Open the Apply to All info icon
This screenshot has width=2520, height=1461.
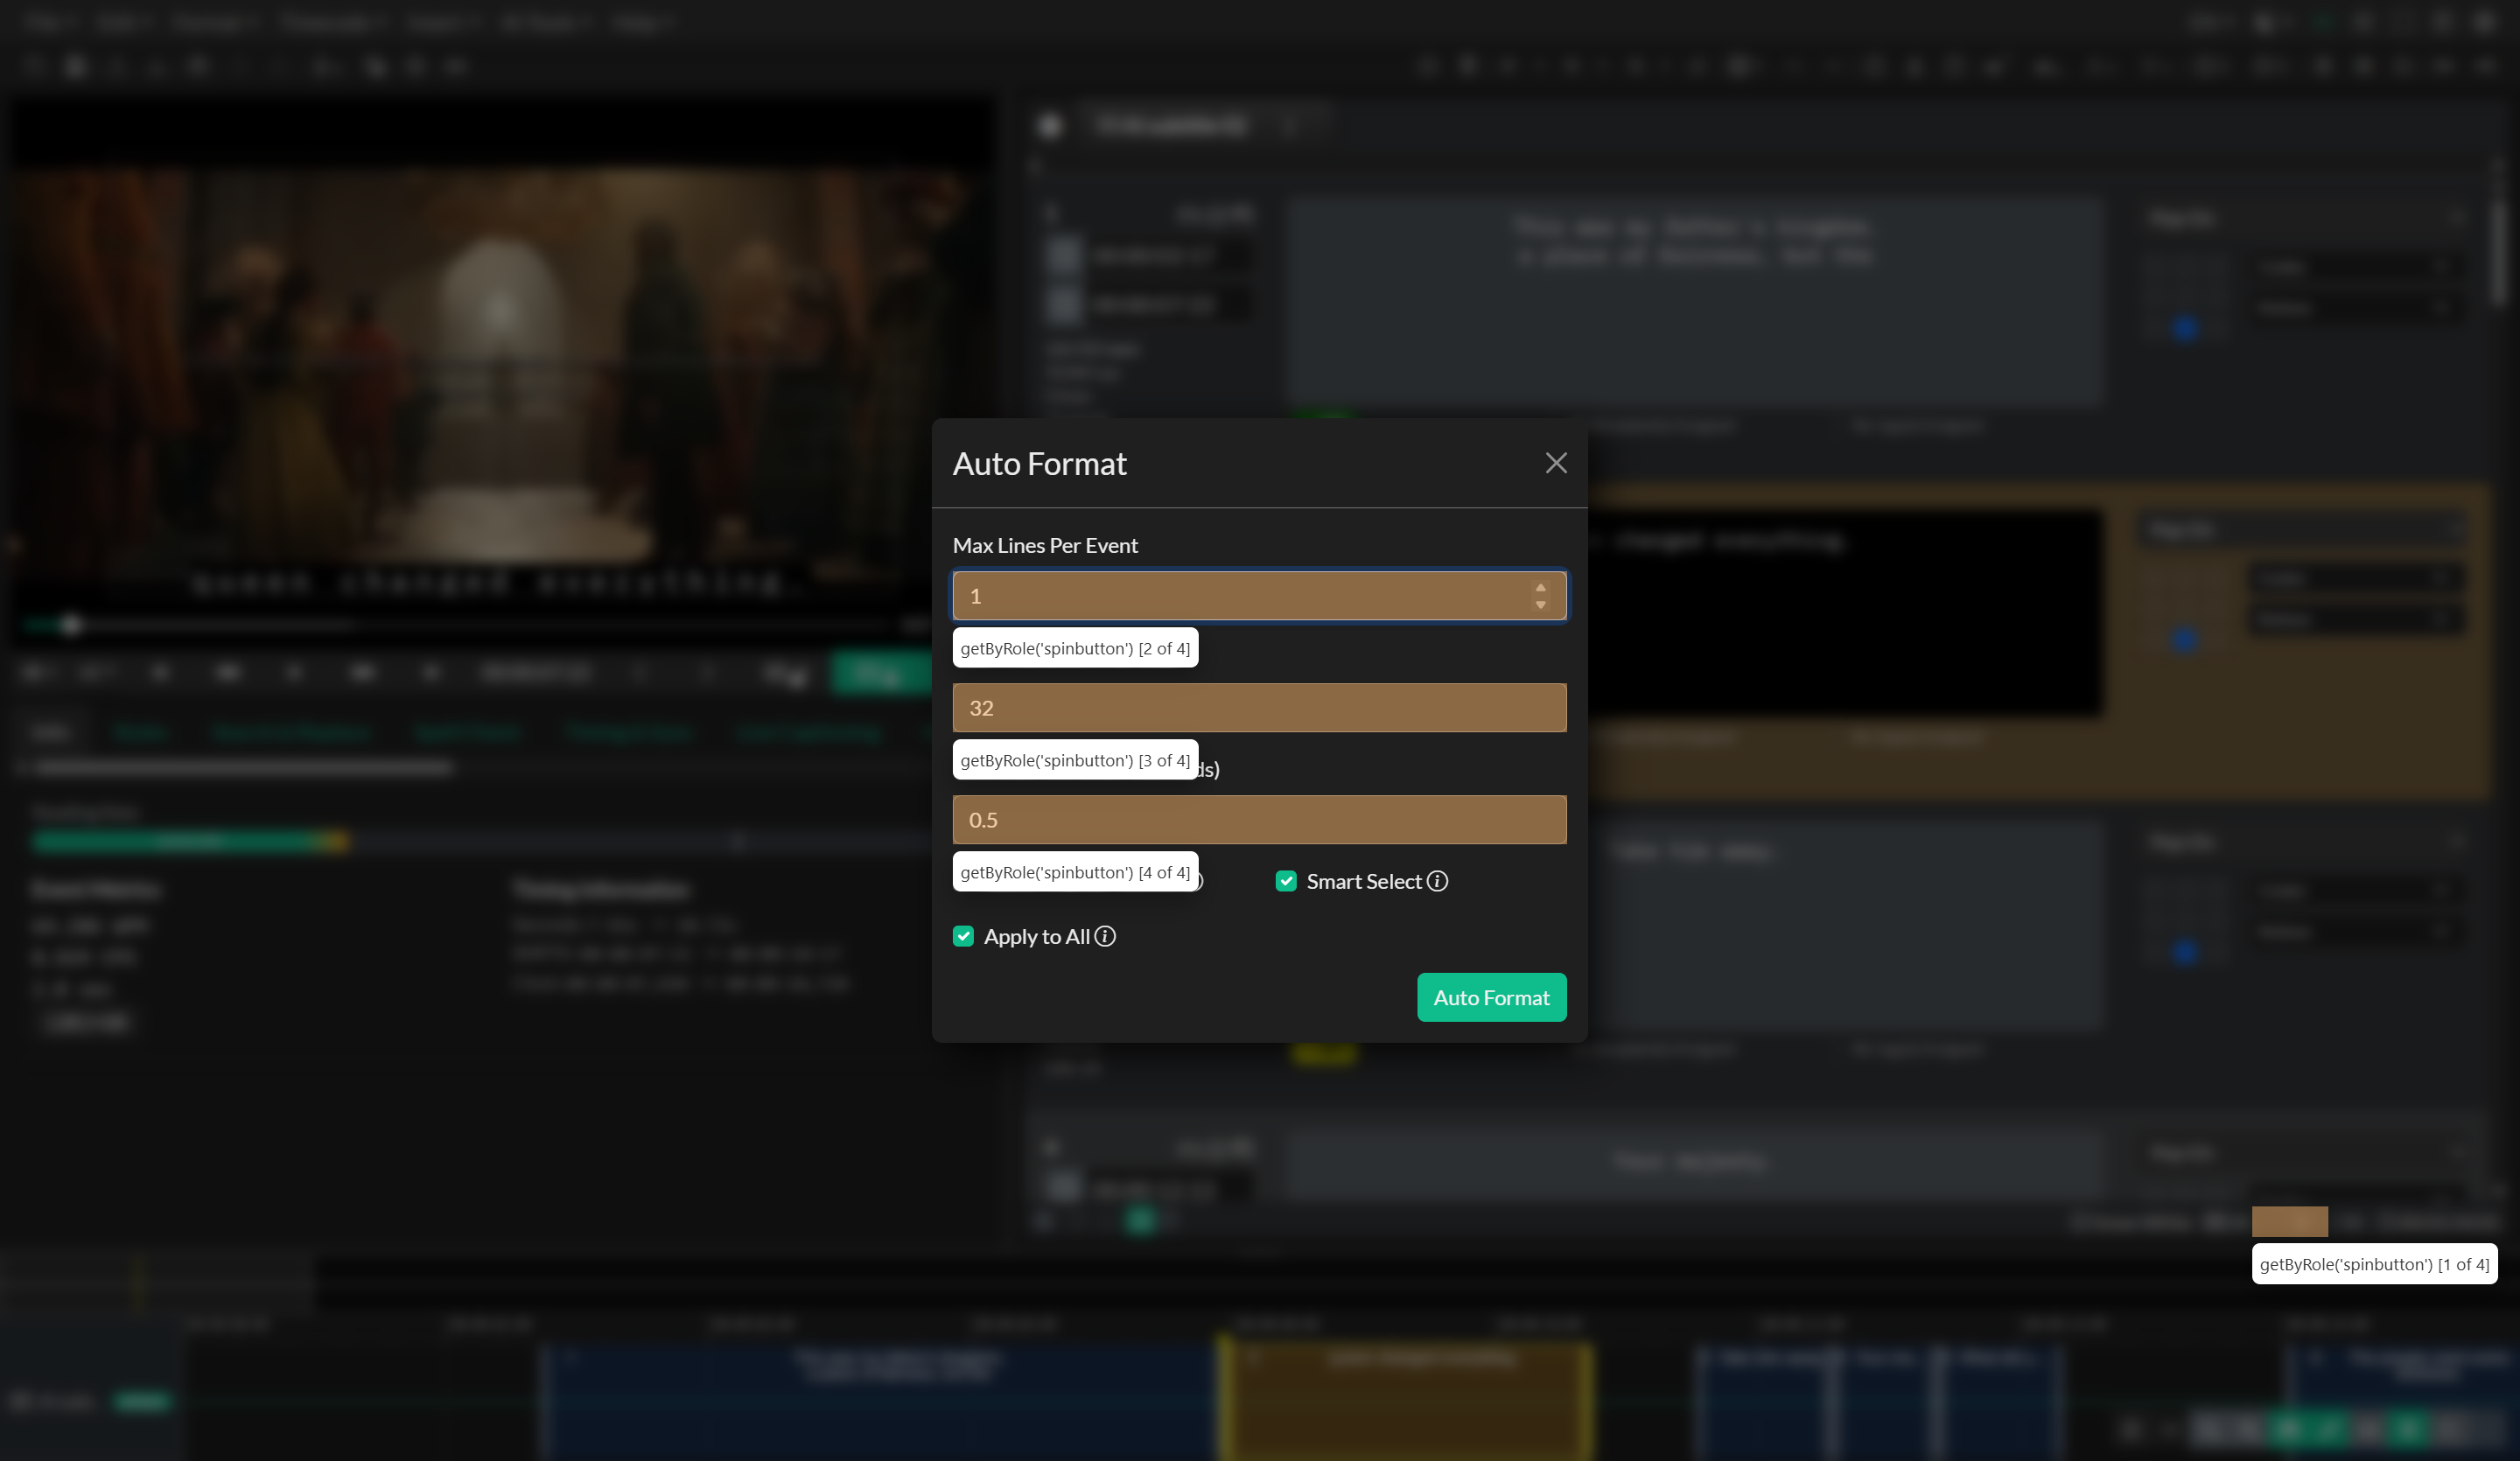tap(1105, 936)
